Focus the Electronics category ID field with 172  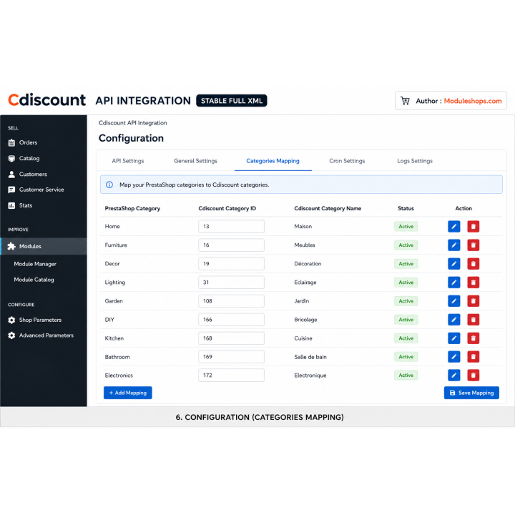231,375
